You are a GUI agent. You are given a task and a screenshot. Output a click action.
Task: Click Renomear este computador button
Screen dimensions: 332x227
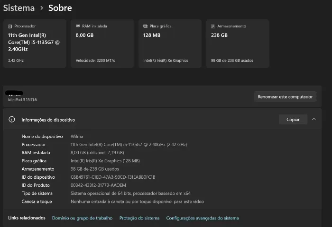coord(285,97)
